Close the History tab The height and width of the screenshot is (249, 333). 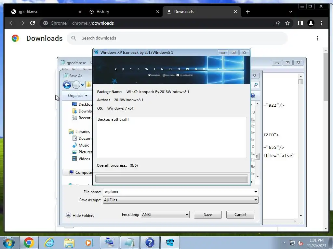tap(158, 12)
